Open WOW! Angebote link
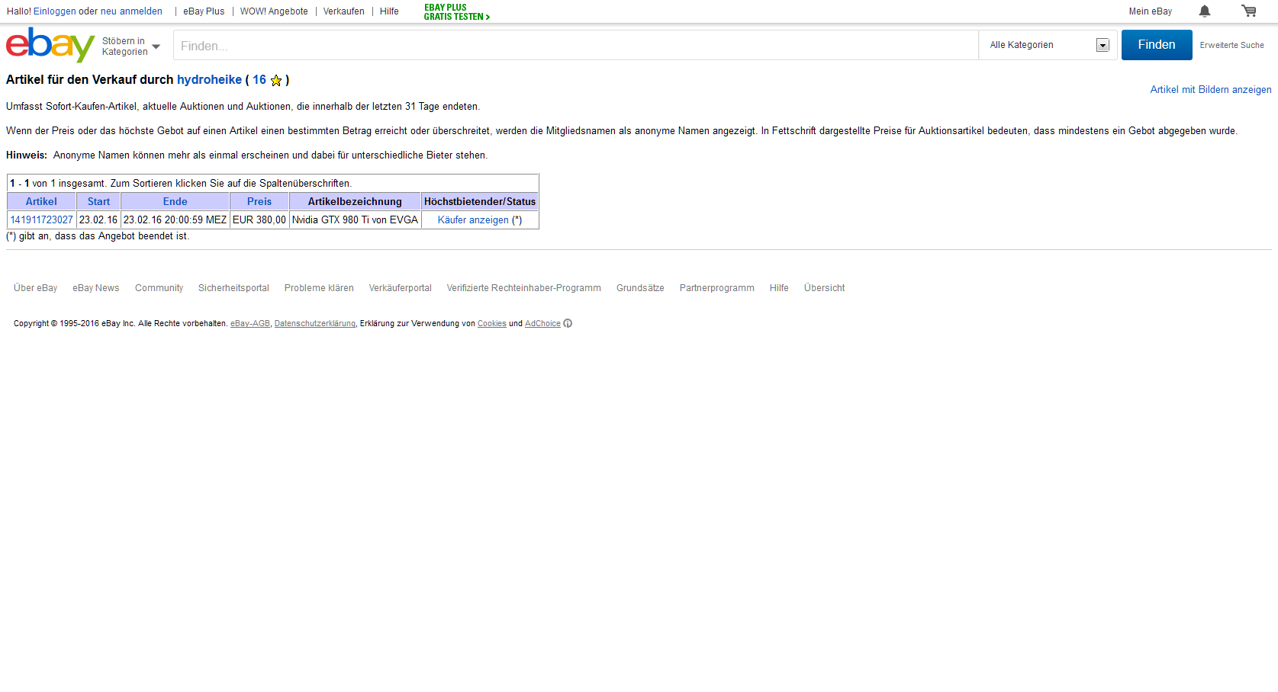The image size is (1278, 692). click(274, 11)
